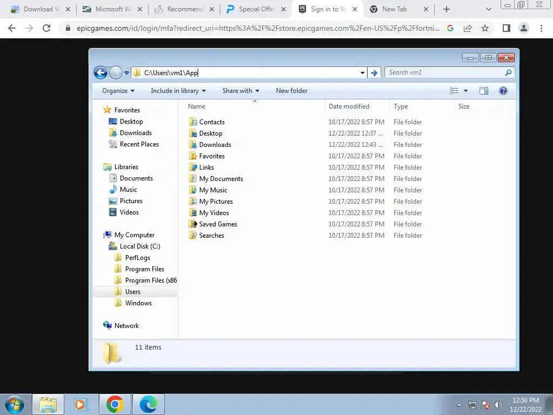Viewport: 553px width, 415px height.
Task: Click the Go To arrow button beside the address bar
Action: [374, 73]
